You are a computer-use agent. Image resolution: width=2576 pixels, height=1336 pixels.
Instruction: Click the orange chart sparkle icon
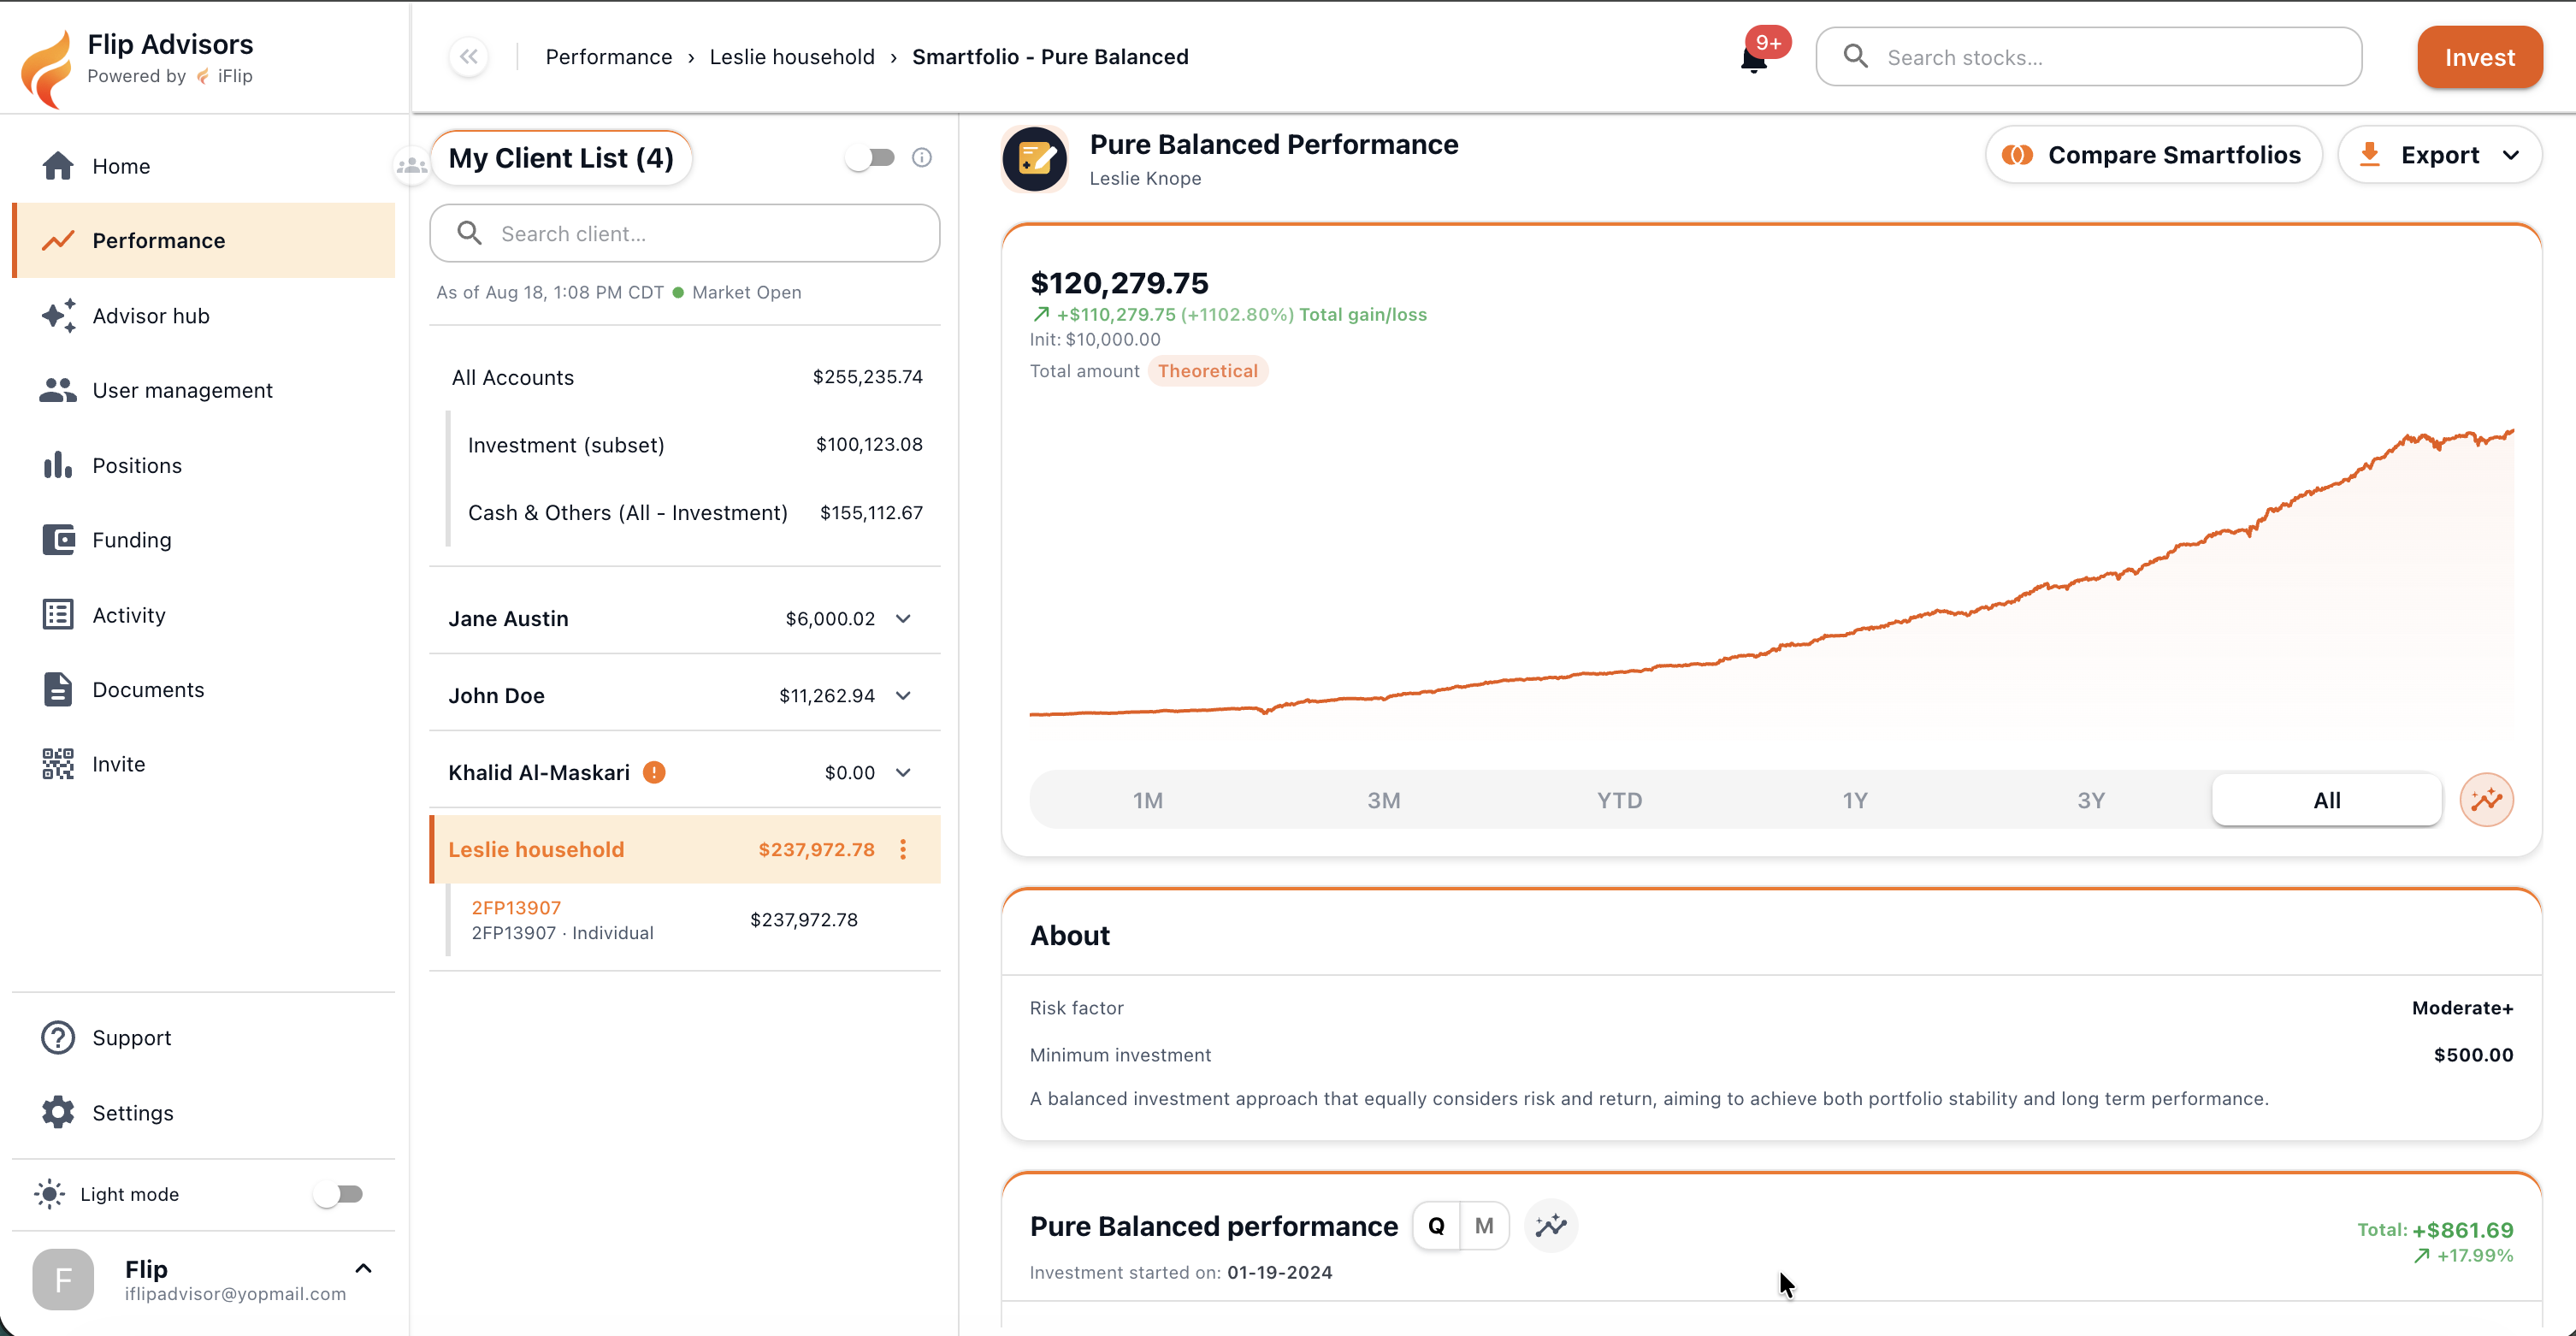[2486, 800]
